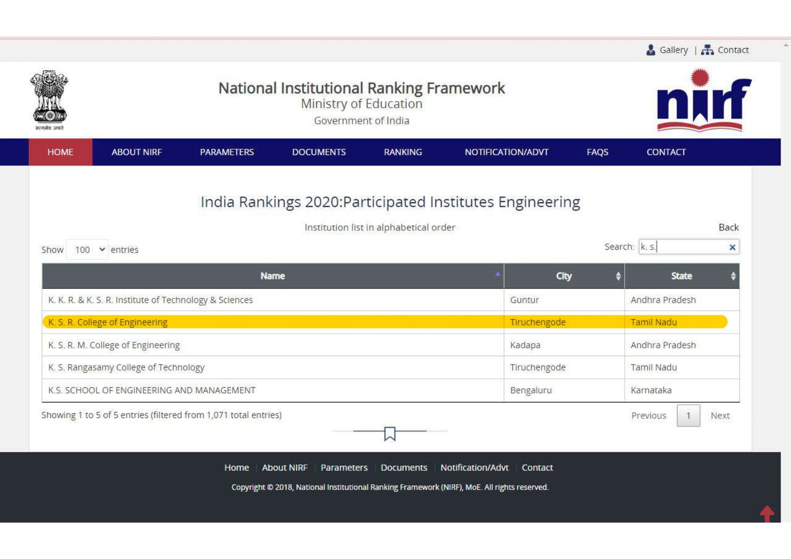Toggle Name column sort order
This screenshot has width=791, height=559.
[x=497, y=274]
